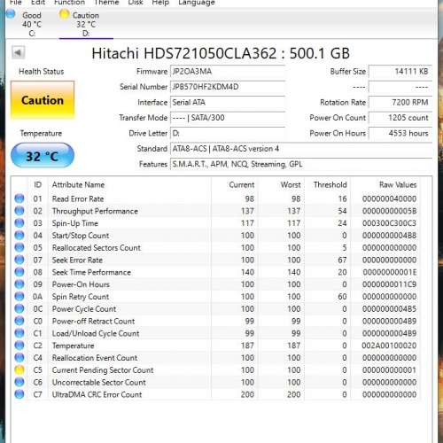The width and height of the screenshot is (443, 443).
Task: Click the Current column header
Action: pos(242,184)
